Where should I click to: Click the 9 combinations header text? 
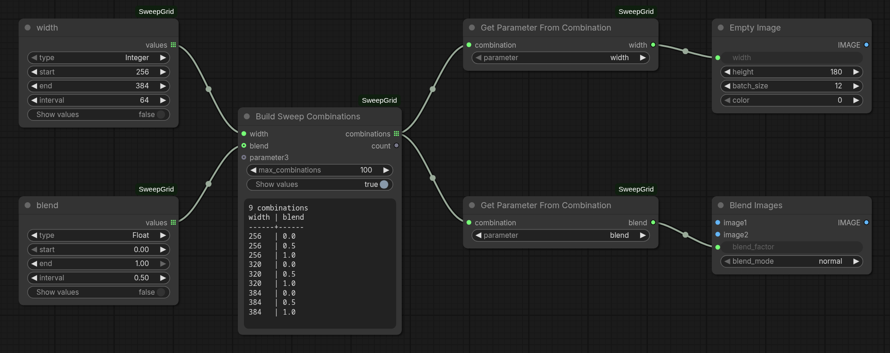point(278,208)
